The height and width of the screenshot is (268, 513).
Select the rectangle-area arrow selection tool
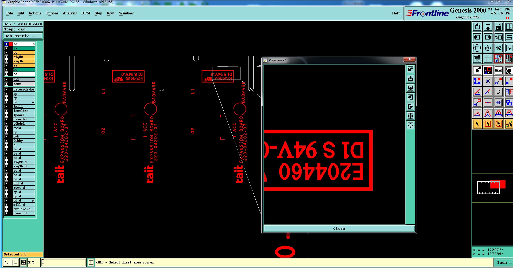488,124
